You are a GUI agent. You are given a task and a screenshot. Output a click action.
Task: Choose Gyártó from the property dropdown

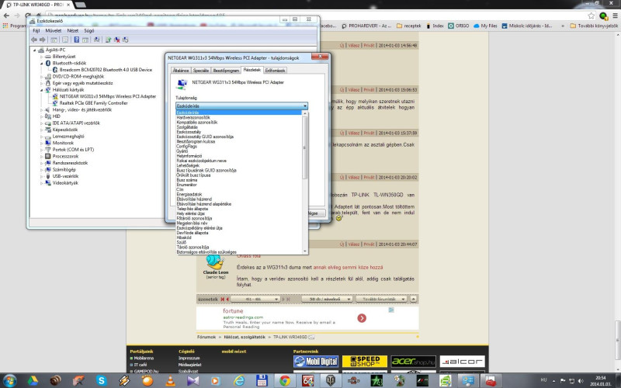tap(239, 151)
